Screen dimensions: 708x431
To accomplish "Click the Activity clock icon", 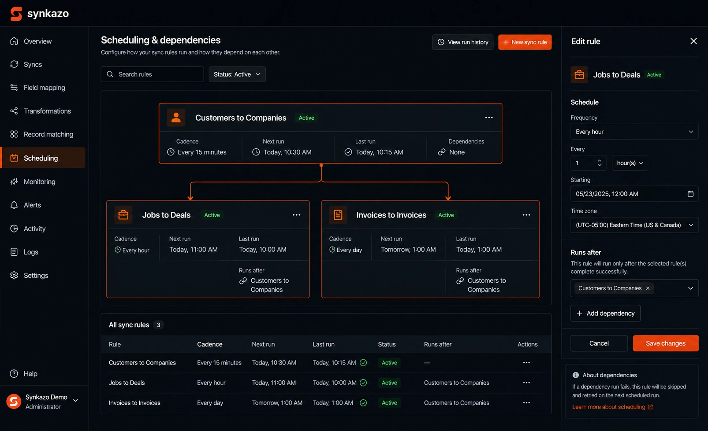I will click(x=14, y=228).
